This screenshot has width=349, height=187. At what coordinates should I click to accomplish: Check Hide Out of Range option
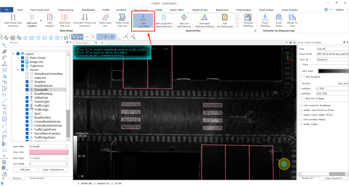(303, 98)
